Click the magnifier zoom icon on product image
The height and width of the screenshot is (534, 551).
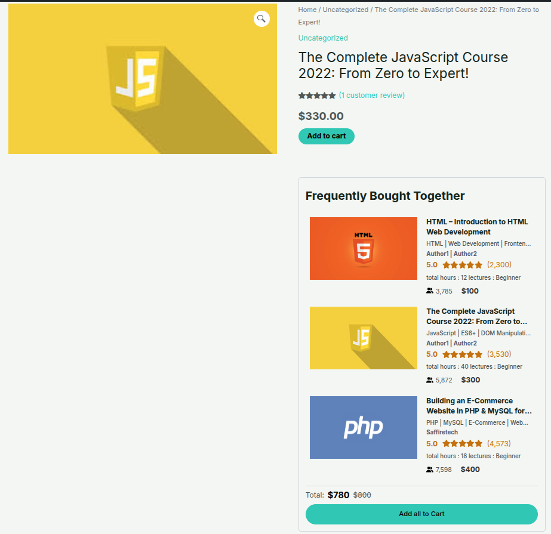click(x=261, y=19)
